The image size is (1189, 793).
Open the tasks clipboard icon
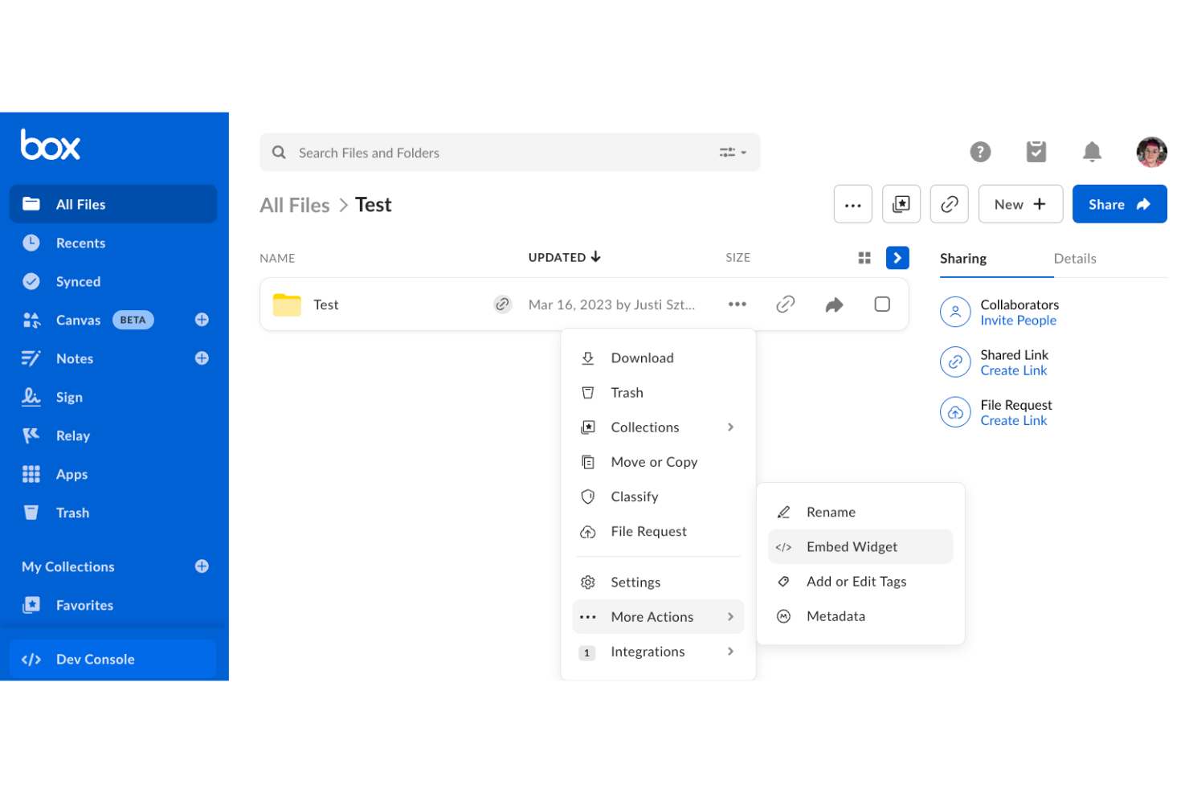tap(1036, 152)
